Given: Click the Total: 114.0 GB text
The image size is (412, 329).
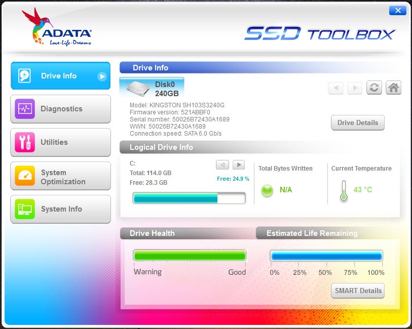Looking at the screenshot, I should click(x=151, y=173).
